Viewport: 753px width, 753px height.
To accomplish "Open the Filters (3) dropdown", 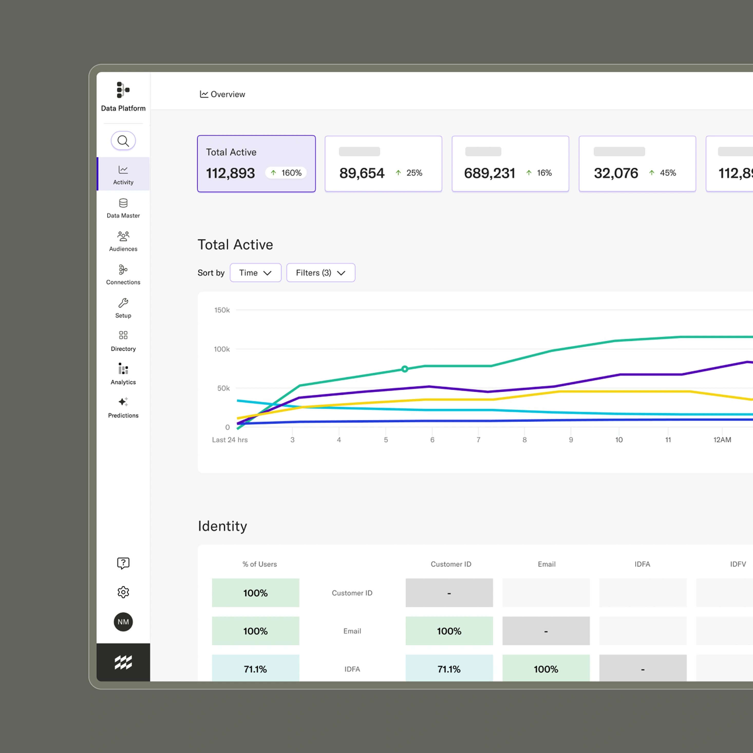I will tap(320, 273).
